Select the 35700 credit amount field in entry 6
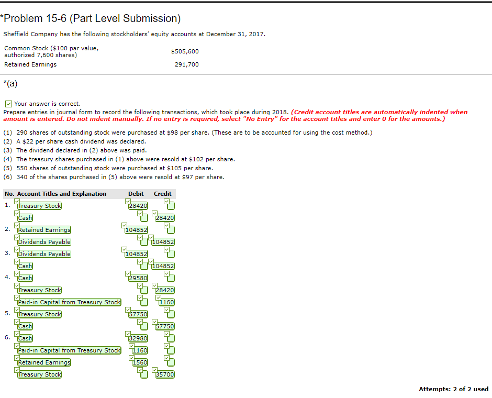492x398 pixels. 164,374
